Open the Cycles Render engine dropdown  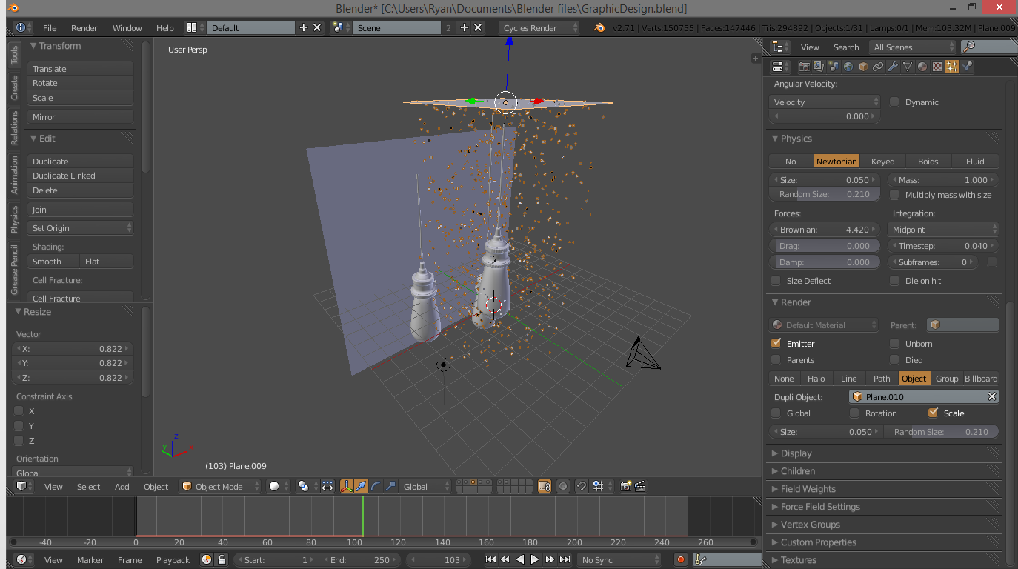pyautogui.click(x=539, y=27)
